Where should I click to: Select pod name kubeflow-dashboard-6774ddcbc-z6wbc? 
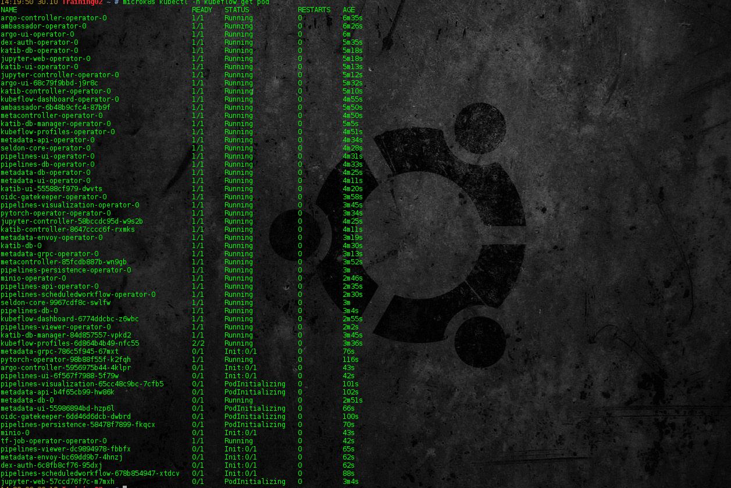[x=70, y=319]
